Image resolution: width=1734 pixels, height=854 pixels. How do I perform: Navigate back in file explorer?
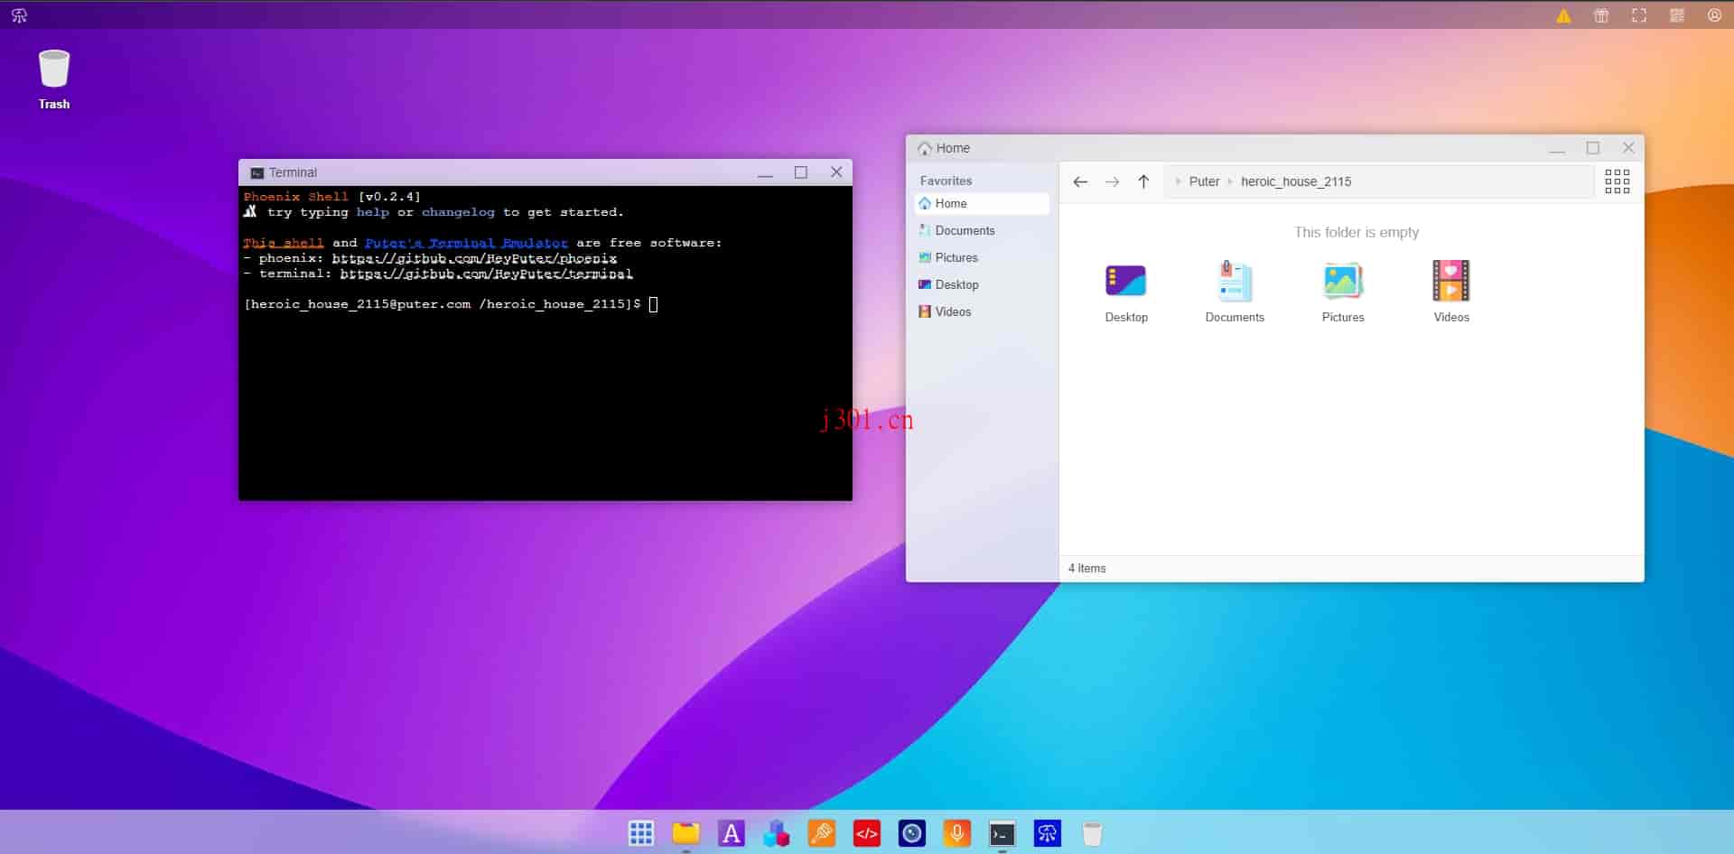(x=1080, y=181)
